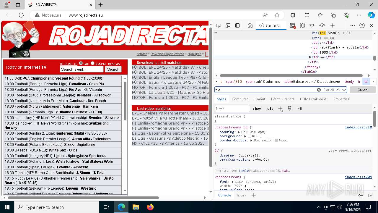The image size is (378, 213).
Task: Open the Console drawer tab
Action: tap(224, 195)
